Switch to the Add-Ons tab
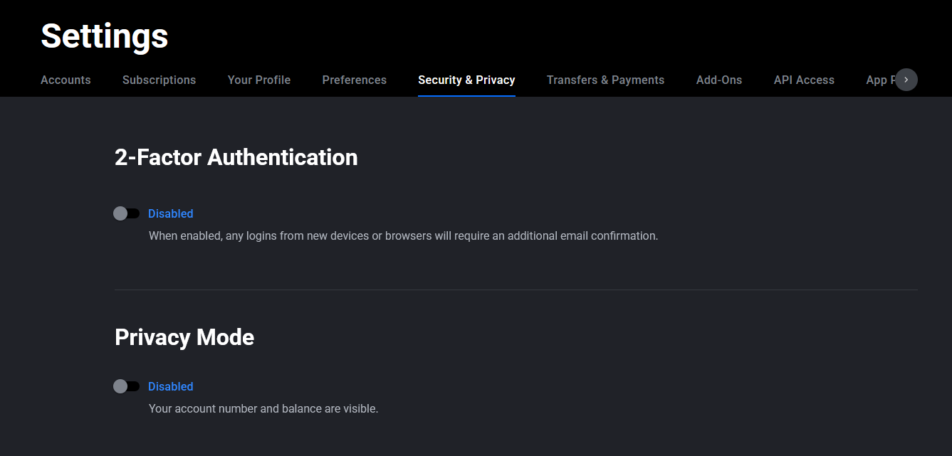Image resolution: width=952 pixels, height=456 pixels. [x=719, y=80]
